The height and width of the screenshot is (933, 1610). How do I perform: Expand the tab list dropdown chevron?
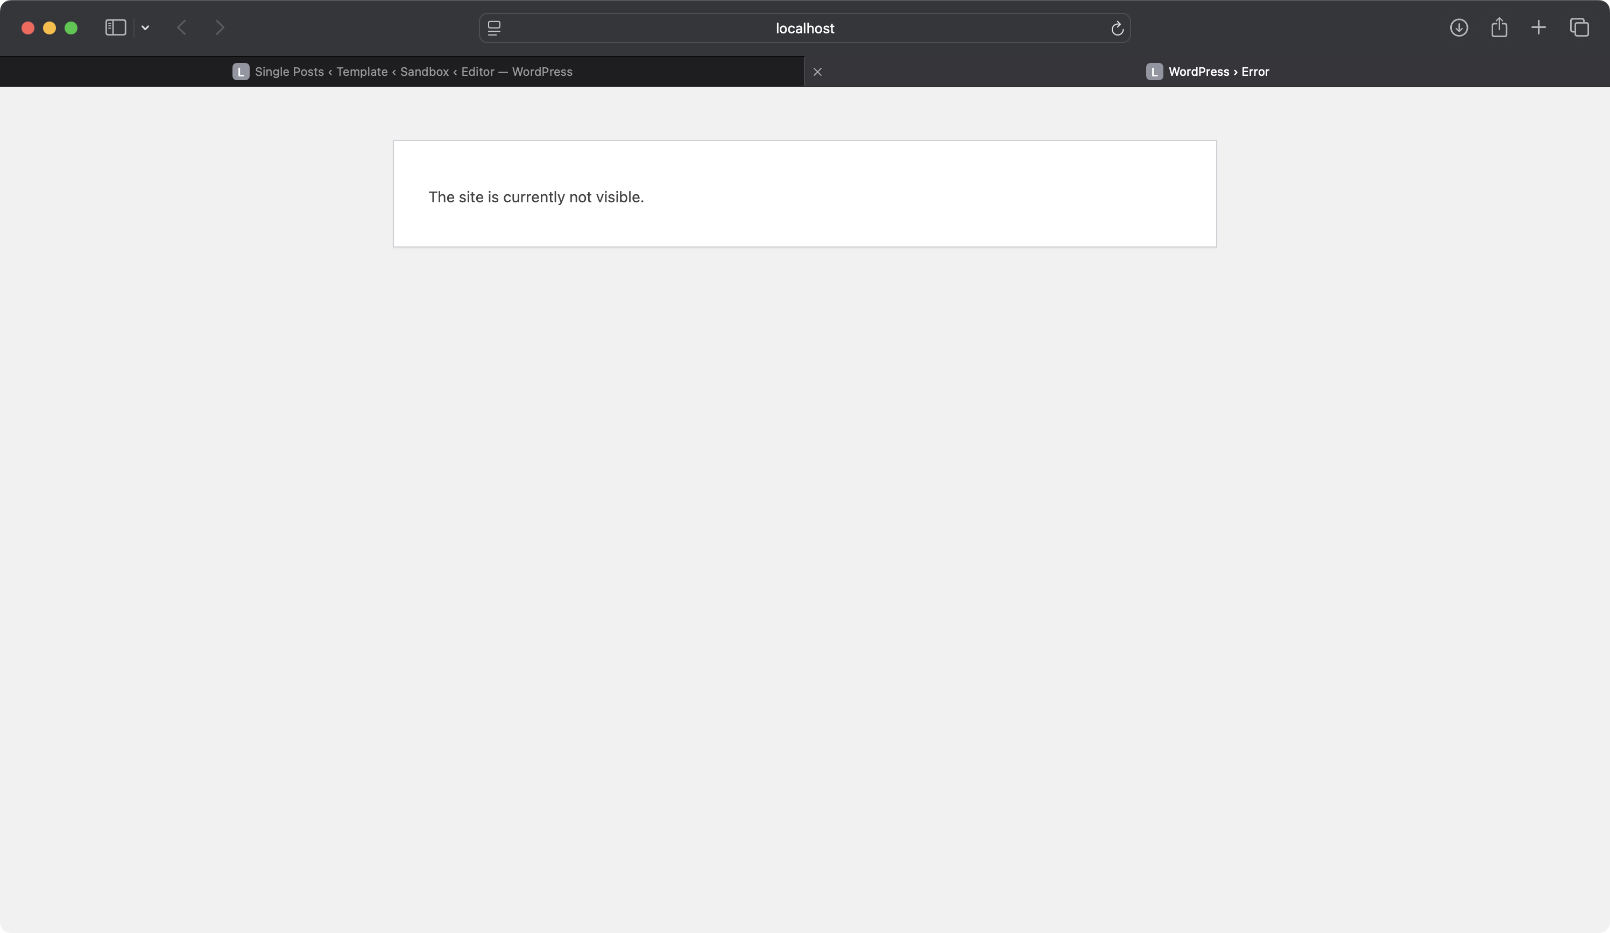coord(144,28)
